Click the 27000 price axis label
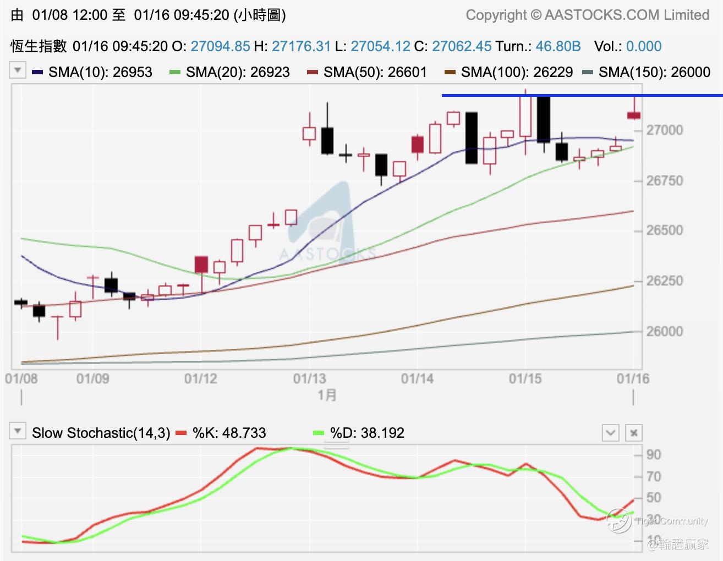723x561 pixels. point(665,130)
